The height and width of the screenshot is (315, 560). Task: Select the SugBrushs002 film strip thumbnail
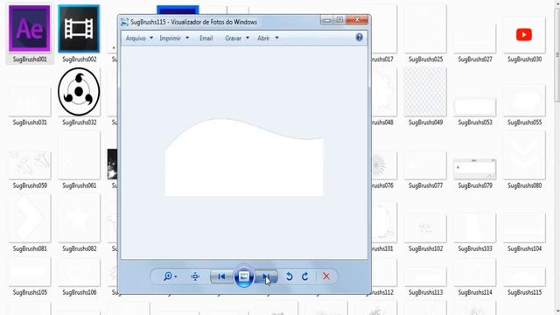point(79,29)
